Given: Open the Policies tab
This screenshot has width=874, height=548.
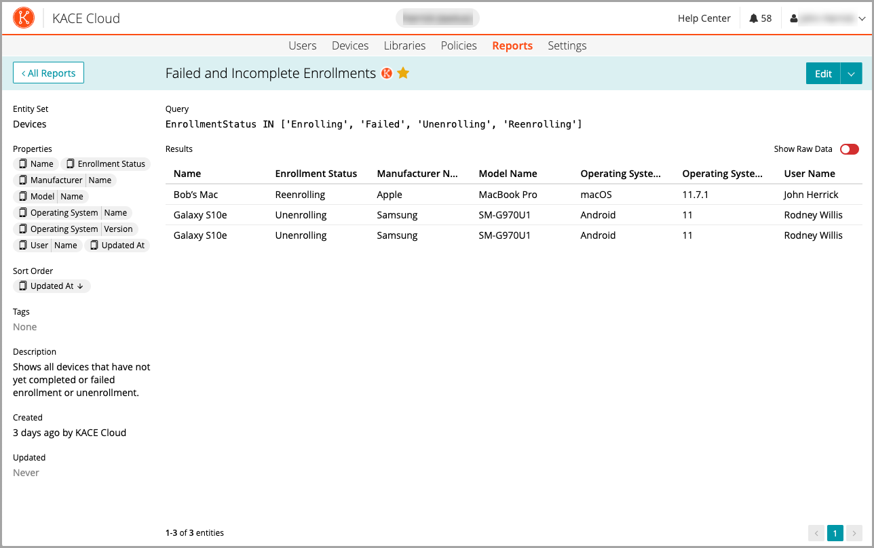Looking at the screenshot, I should pyautogui.click(x=459, y=45).
